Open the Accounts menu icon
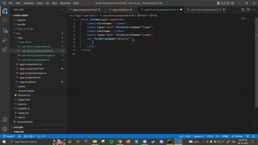Image resolution: width=258 pixels, height=145 pixels. pos(5,120)
